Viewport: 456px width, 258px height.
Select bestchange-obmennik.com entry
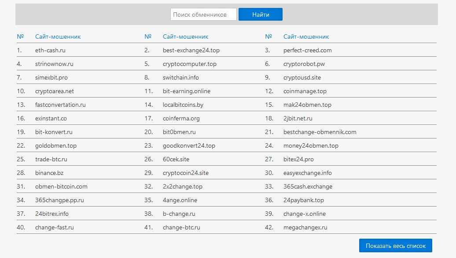(x=320, y=132)
